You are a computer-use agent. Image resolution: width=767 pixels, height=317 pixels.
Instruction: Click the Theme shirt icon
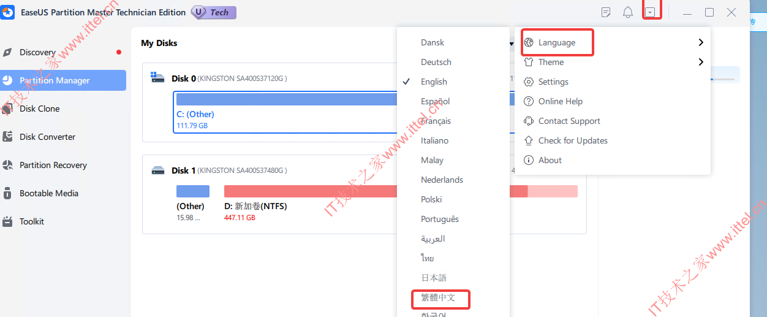[x=529, y=62]
